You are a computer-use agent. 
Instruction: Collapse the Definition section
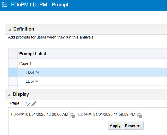click(x=10, y=30)
